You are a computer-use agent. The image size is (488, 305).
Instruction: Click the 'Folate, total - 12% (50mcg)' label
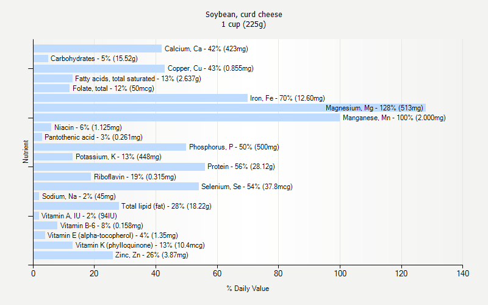(x=113, y=88)
